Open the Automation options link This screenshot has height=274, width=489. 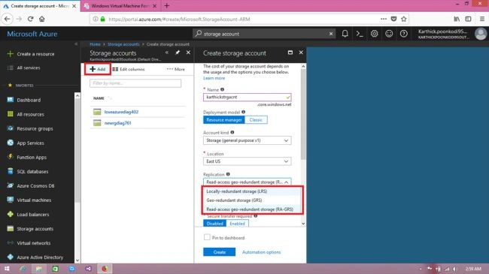pos(261,252)
